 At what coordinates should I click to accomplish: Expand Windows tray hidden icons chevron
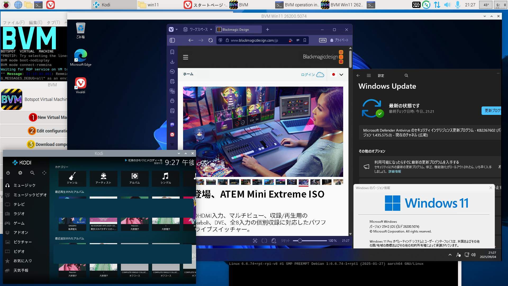450,255
